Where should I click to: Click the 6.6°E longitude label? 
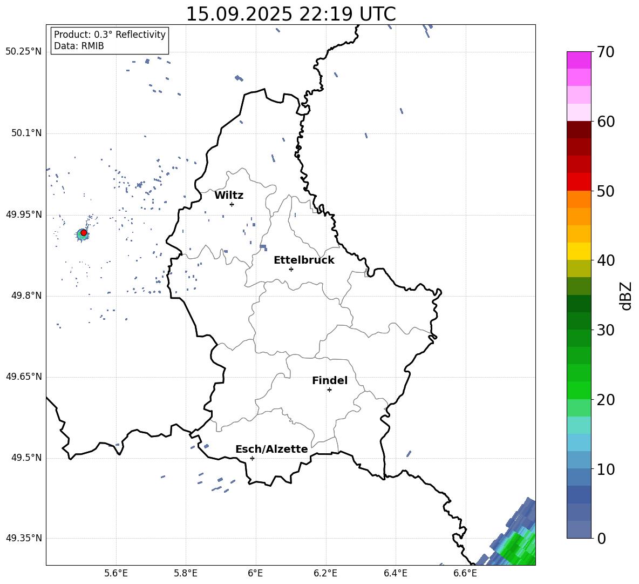point(465,573)
